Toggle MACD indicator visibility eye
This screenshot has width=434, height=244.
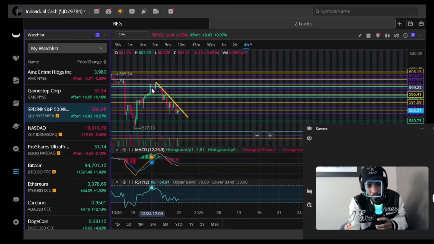(x=124, y=150)
